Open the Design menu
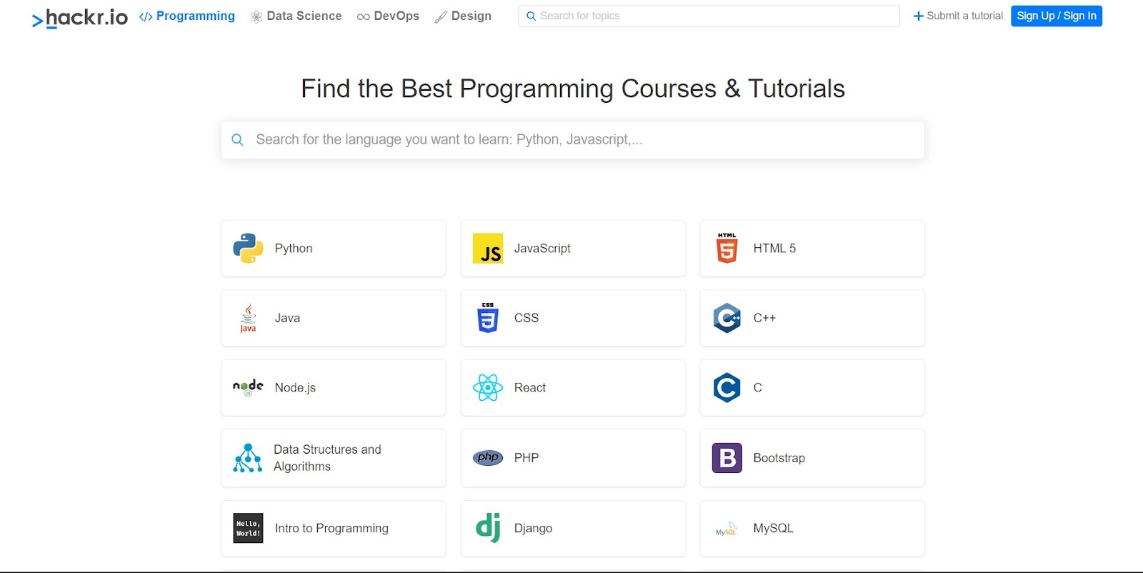1143x573 pixels. (463, 16)
